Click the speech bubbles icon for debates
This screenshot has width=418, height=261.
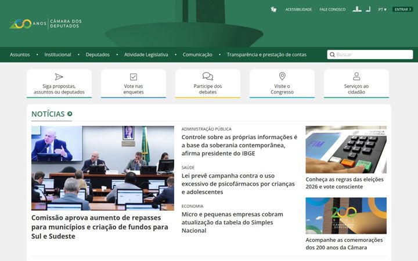click(208, 76)
